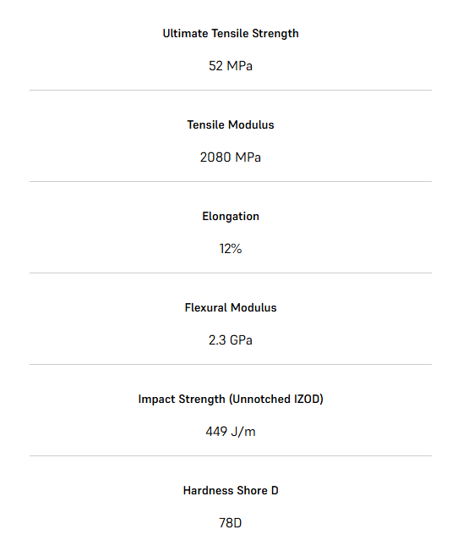Select the 78D hardness value
The width and height of the screenshot is (463, 546).
click(231, 522)
